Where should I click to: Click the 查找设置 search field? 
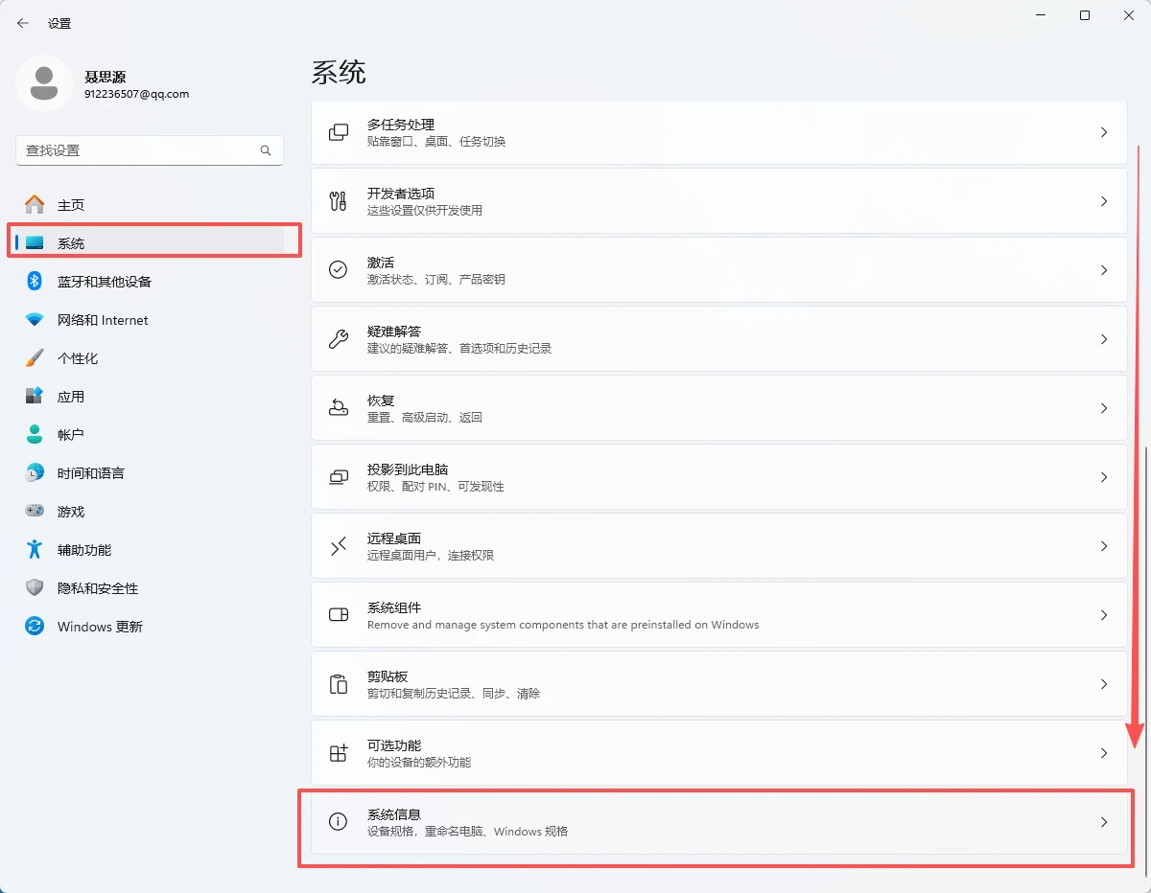[x=139, y=150]
